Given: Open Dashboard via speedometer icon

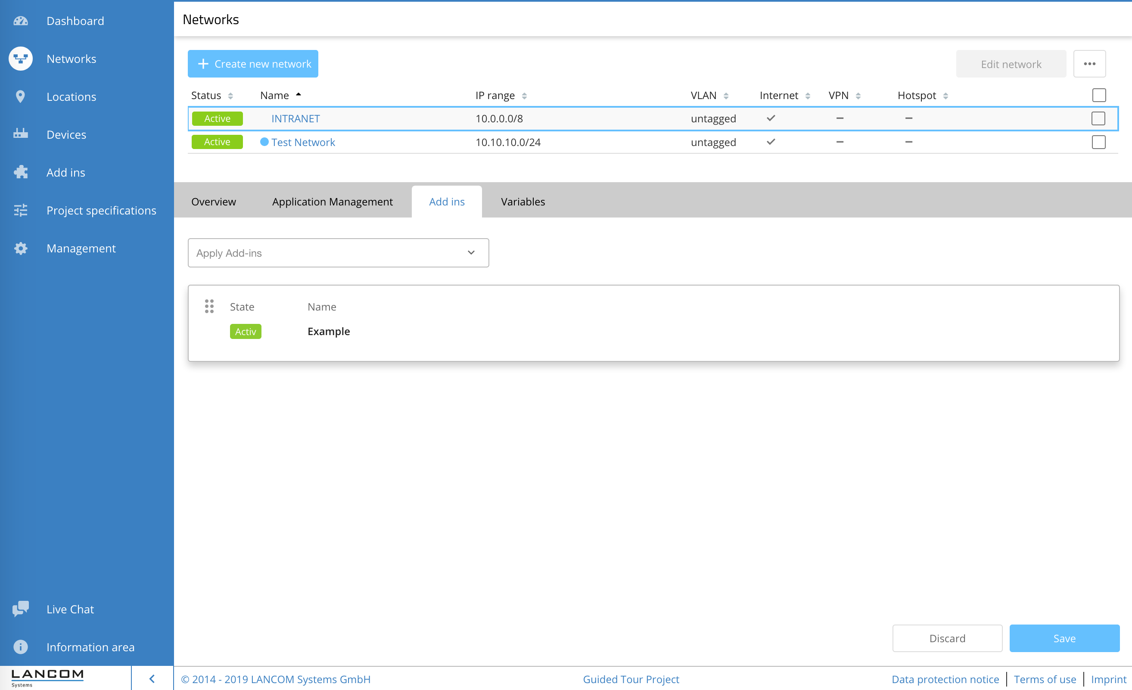Looking at the screenshot, I should pos(21,21).
